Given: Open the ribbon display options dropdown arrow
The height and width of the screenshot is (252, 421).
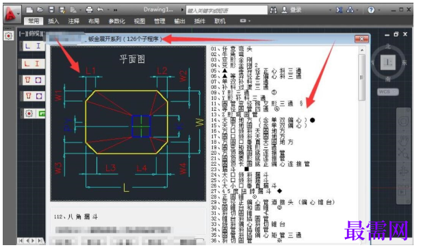Looking at the screenshot, I should click(250, 21).
